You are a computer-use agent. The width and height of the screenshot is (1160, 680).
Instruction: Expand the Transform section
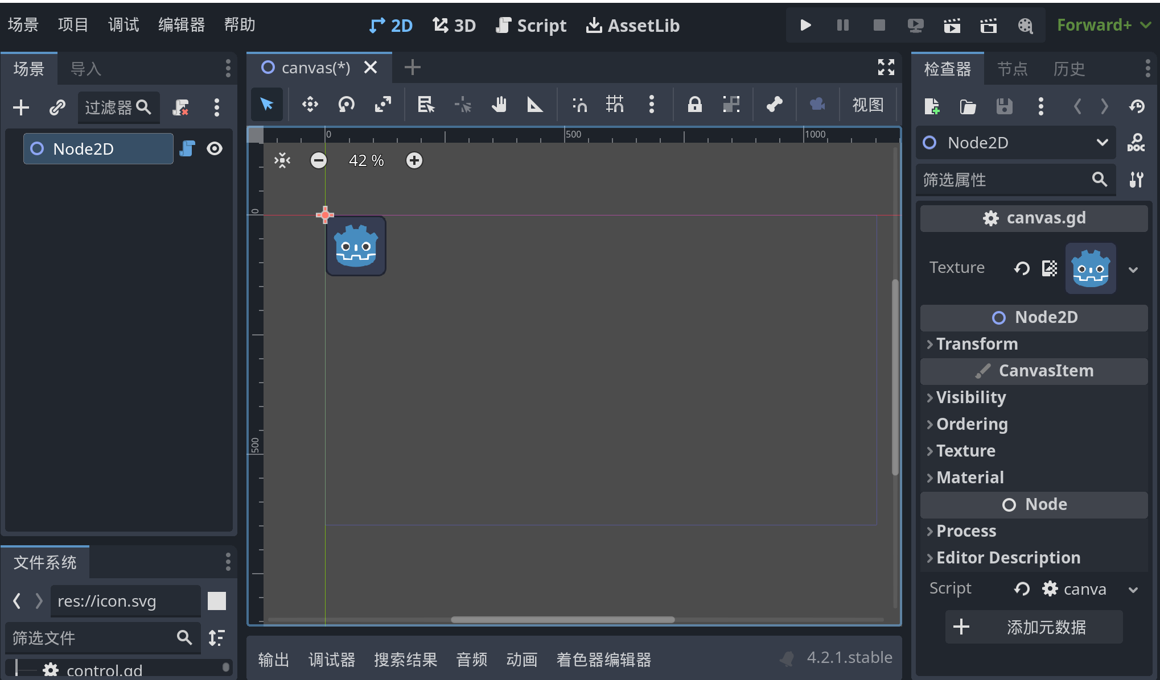coord(977,344)
